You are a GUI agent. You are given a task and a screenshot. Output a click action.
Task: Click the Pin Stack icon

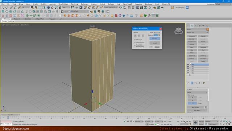pyautogui.click(x=188, y=83)
